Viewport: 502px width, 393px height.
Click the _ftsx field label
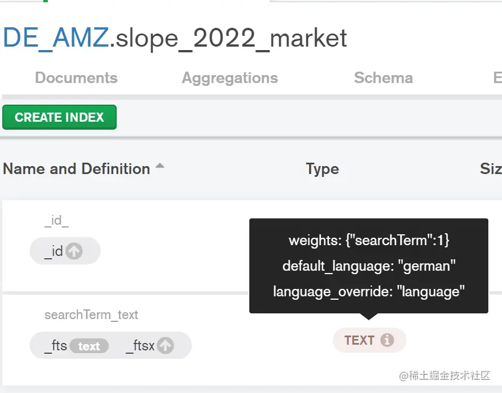tap(140, 346)
